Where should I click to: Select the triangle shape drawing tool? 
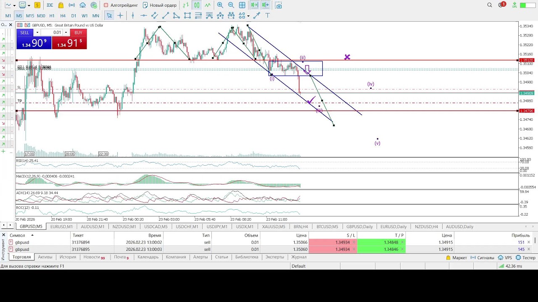(177, 16)
